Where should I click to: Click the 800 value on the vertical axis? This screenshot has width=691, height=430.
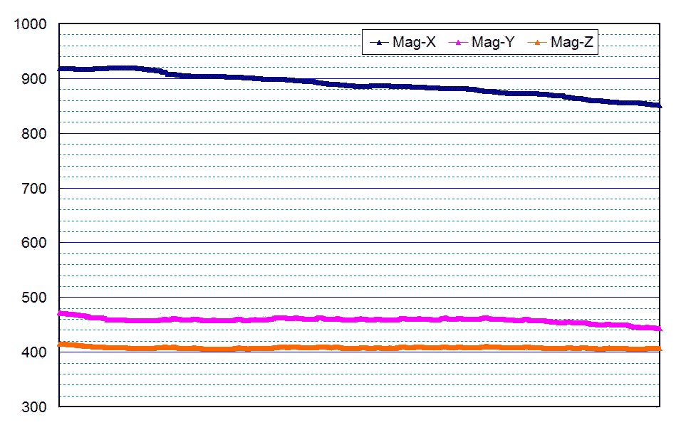[x=34, y=134]
